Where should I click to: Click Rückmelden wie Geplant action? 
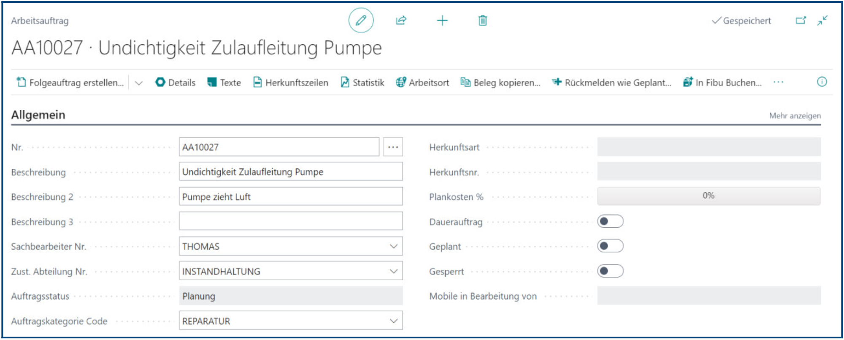611,82
